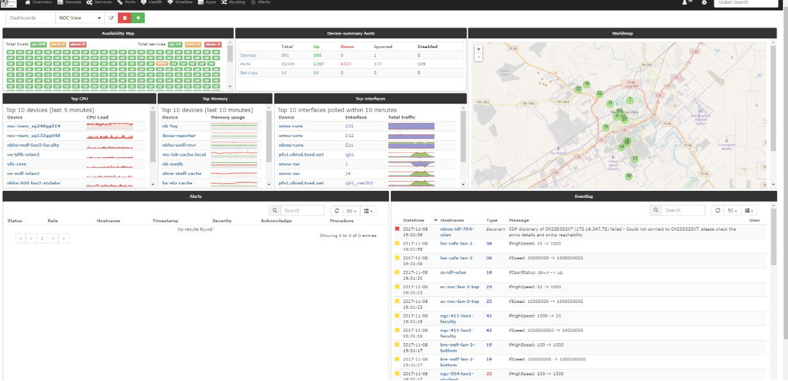This screenshot has width=788, height=381.
Task: Add new dashboard with green plus
Action: click(138, 18)
